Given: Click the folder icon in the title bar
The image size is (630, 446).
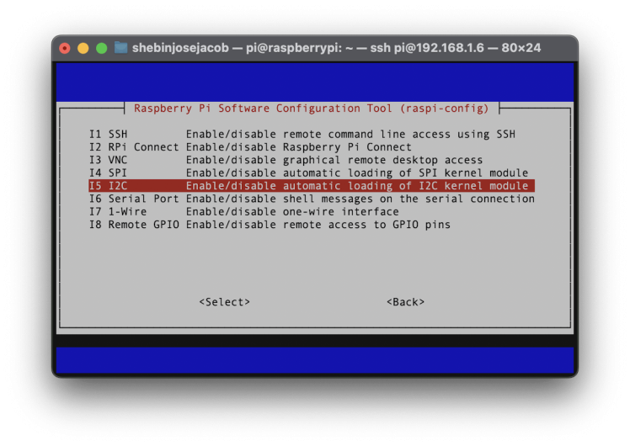Looking at the screenshot, I should tap(120, 48).
